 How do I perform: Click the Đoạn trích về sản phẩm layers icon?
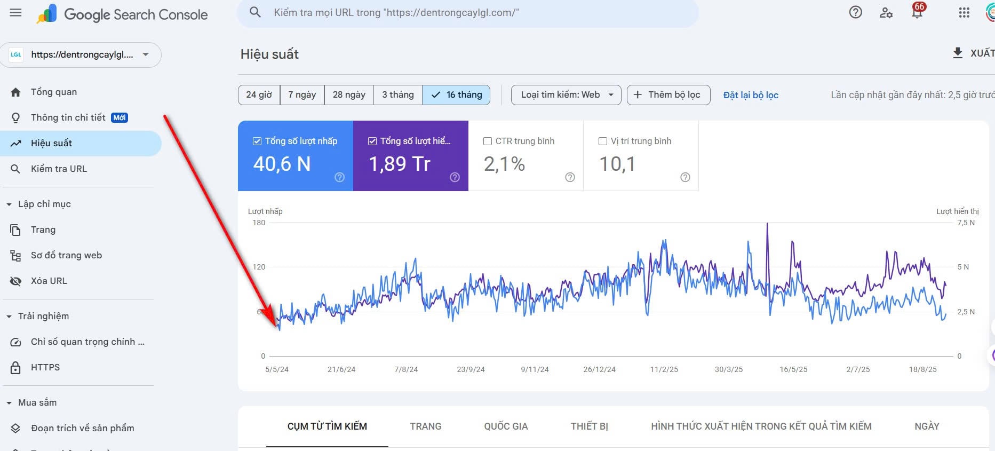[16, 428]
